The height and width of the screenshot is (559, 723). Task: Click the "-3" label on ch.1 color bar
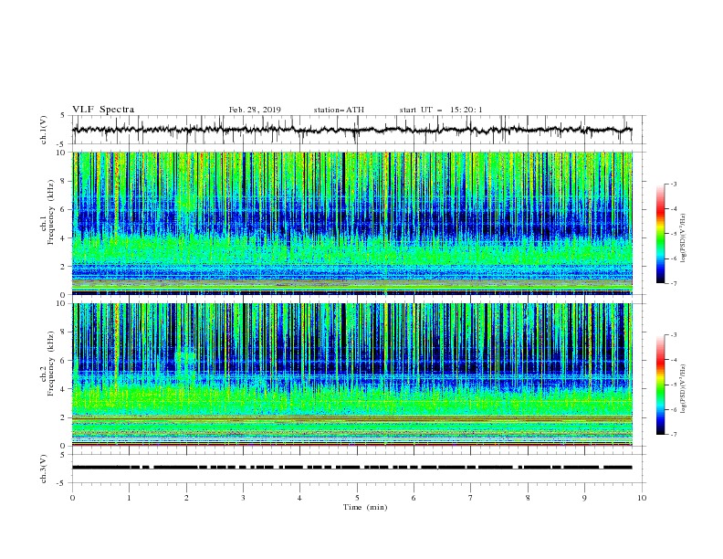pos(673,184)
